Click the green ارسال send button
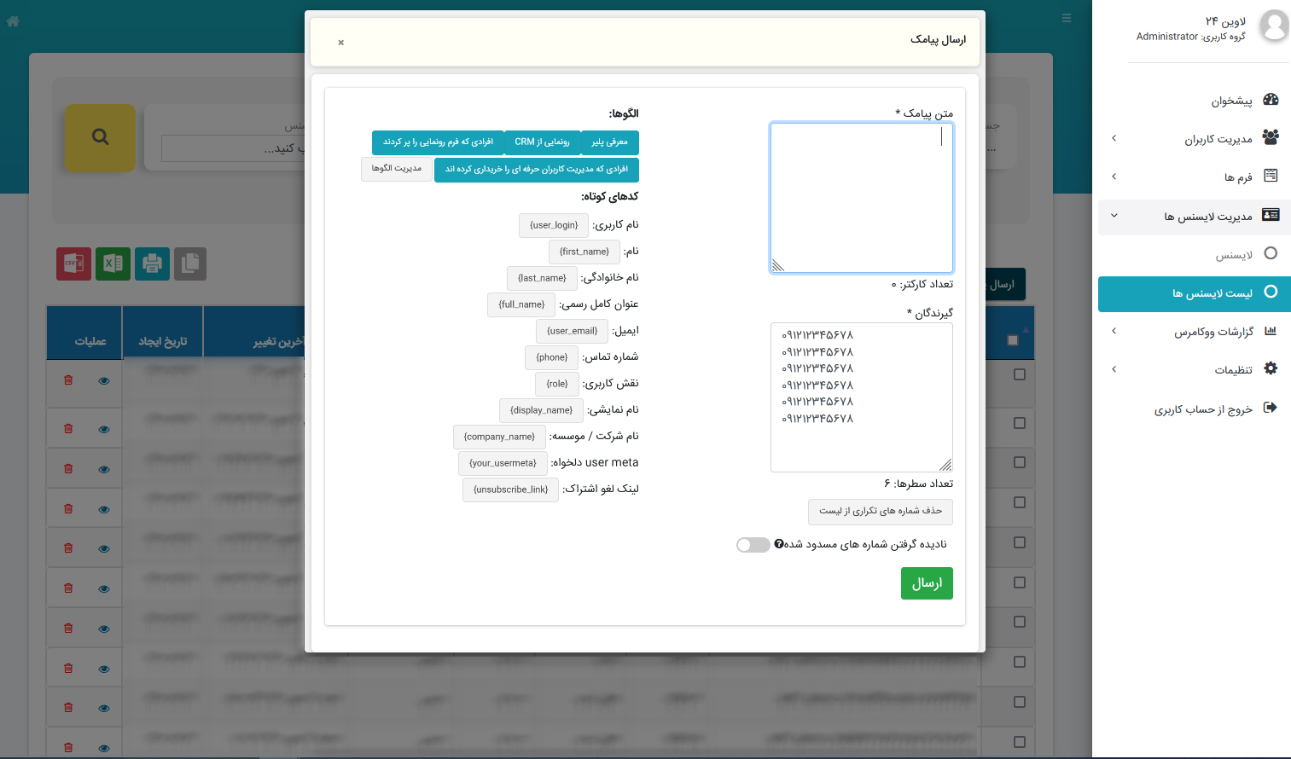 [927, 583]
